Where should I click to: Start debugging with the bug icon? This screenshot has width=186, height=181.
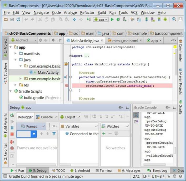[x=118, y=19]
